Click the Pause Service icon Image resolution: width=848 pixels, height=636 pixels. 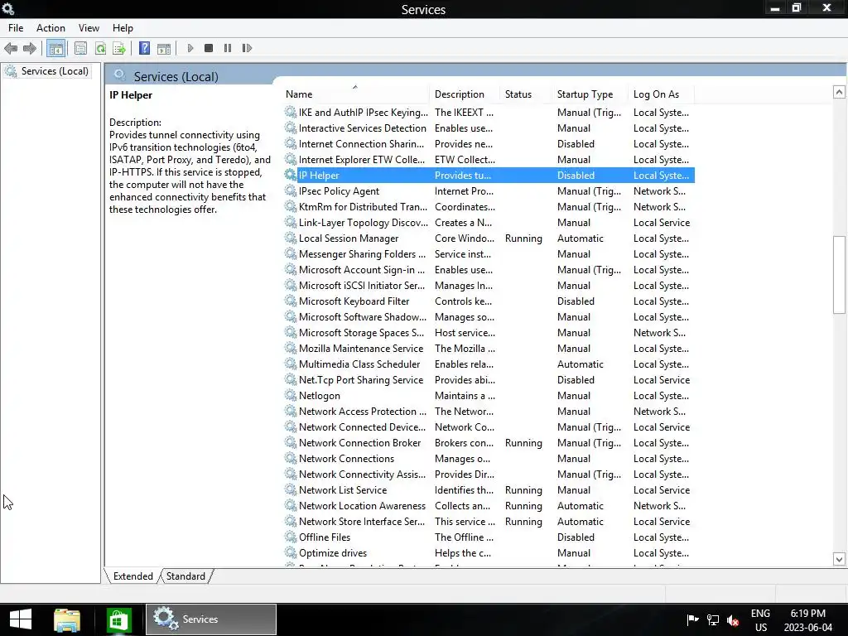coord(228,48)
